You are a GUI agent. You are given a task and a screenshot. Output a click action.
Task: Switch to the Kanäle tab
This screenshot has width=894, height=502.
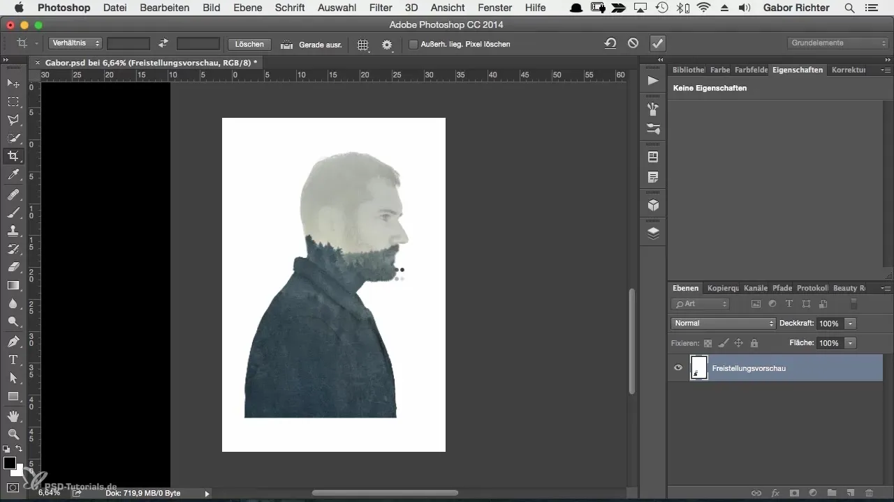click(x=756, y=288)
